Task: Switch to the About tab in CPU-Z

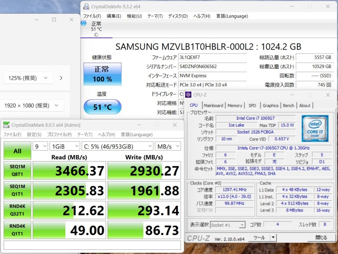Action: tap(305, 105)
